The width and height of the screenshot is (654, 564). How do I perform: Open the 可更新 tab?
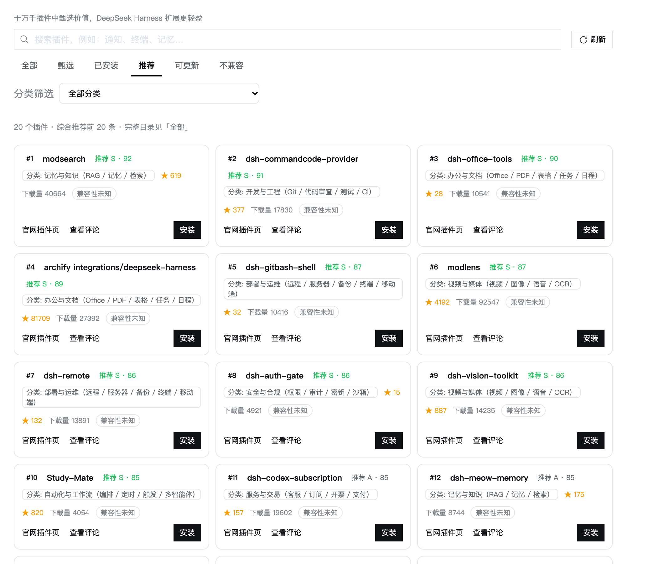click(x=187, y=65)
